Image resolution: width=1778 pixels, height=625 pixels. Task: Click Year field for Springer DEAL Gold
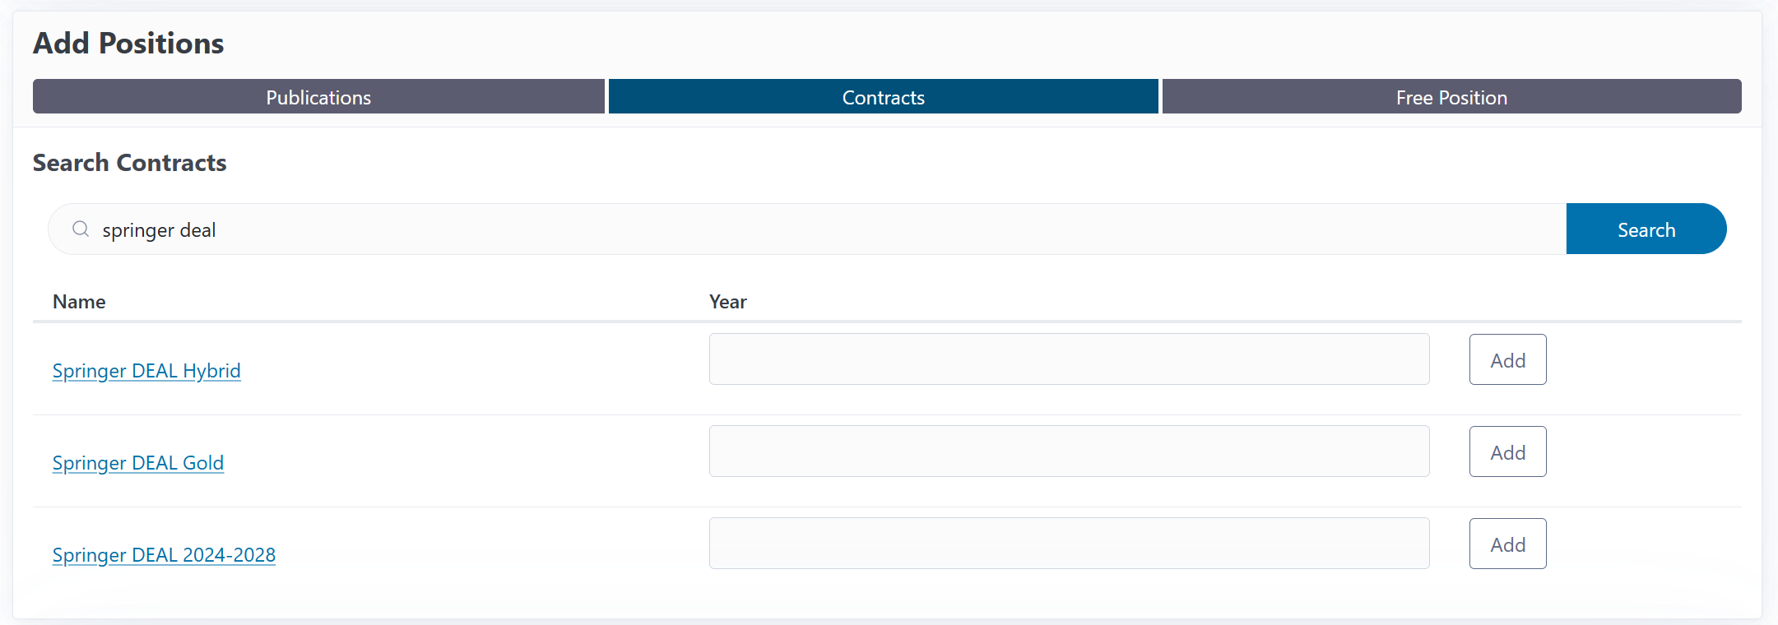coord(1069,451)
